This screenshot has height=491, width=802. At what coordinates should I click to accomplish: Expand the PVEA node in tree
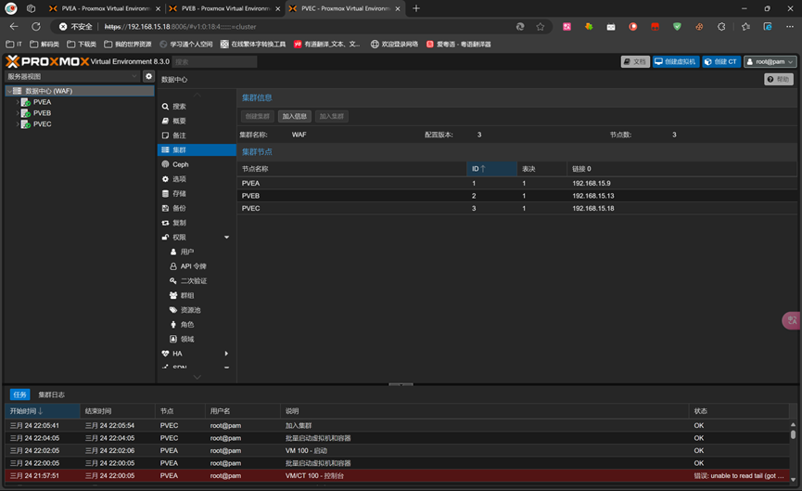coord(18,102)
